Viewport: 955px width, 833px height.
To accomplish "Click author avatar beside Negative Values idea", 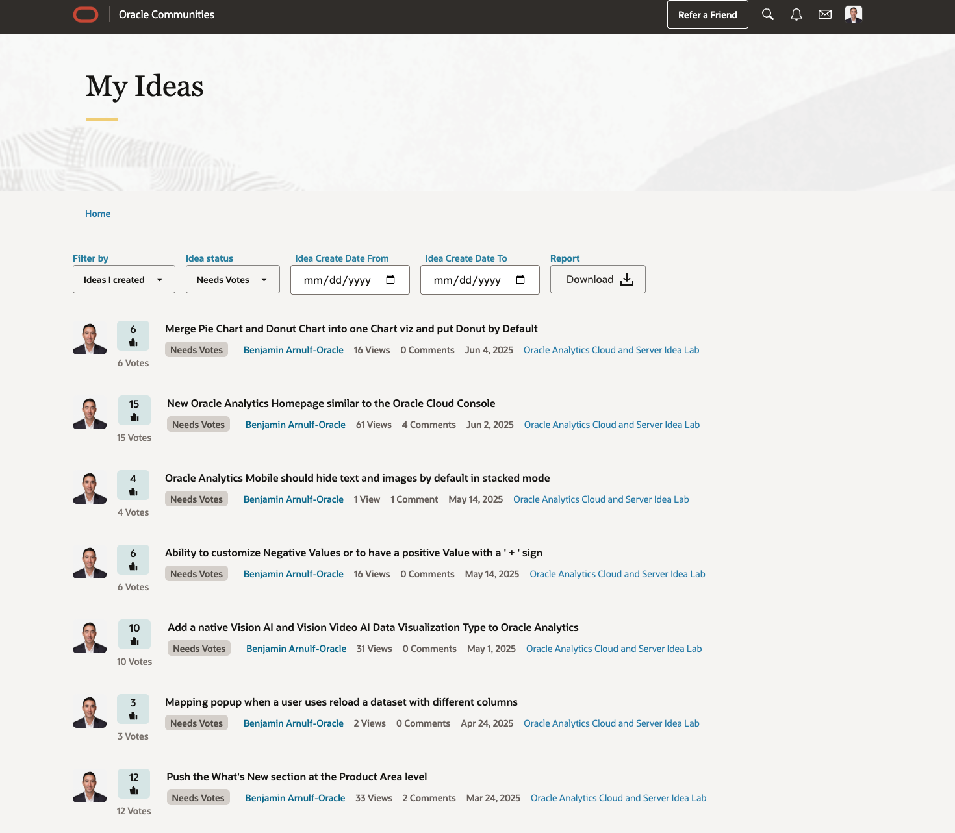I will pyautogui.click(x=90, y=562).
